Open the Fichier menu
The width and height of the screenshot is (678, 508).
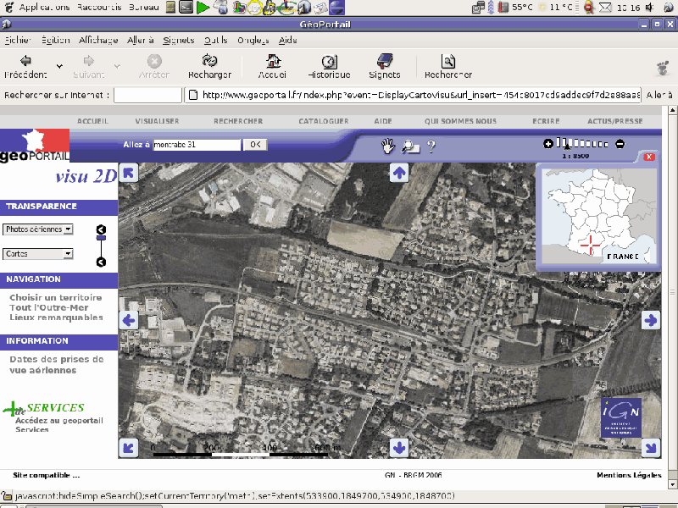(x=18, y=40)
